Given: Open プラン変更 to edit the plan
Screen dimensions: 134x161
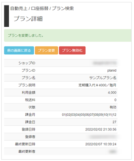Looking at the screenshot, I should tap(47, 50).
